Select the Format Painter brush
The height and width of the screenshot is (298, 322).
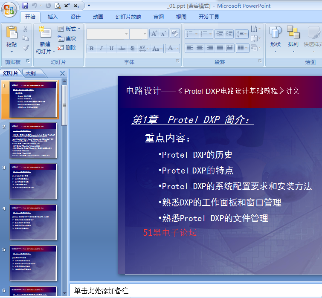coord(26,48)
